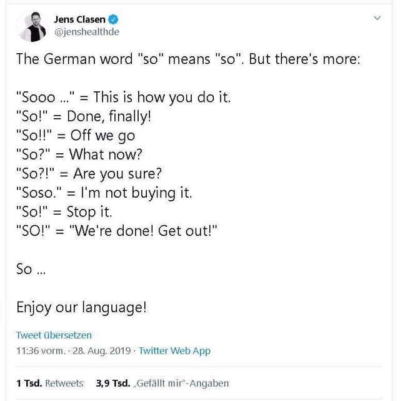Open Jens Clasen's profile avatar
400x401 pixels.
point(32,26)
